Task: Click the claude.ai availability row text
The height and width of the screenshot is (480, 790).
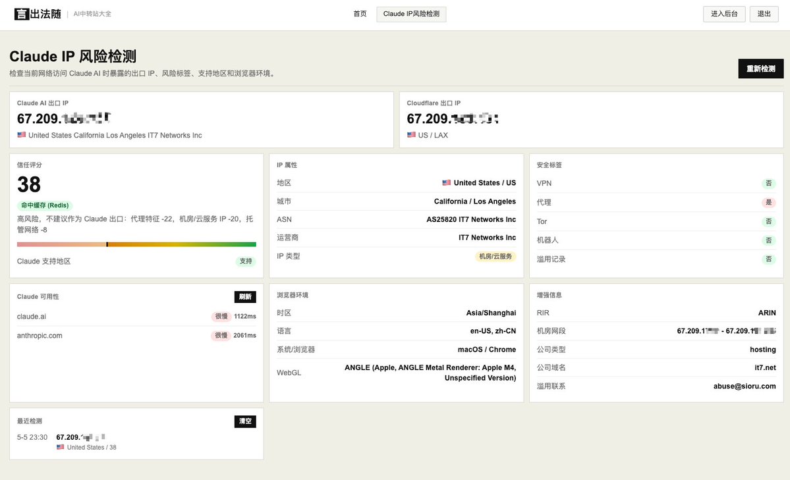Action: tap(31, 316)
